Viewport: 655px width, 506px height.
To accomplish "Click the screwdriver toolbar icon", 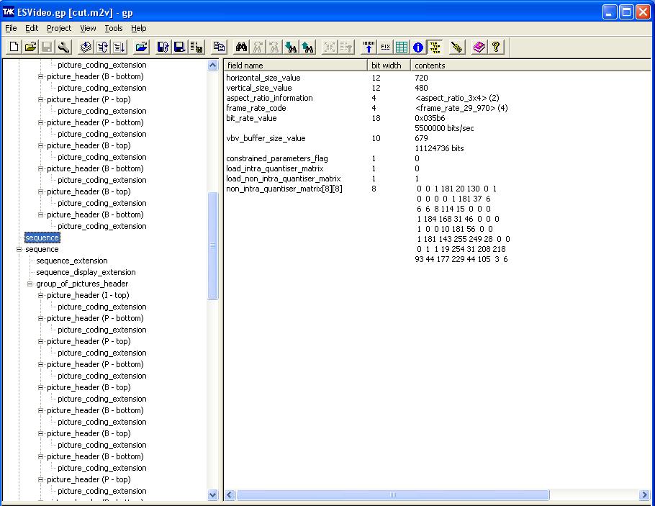I will click(457, 47).
